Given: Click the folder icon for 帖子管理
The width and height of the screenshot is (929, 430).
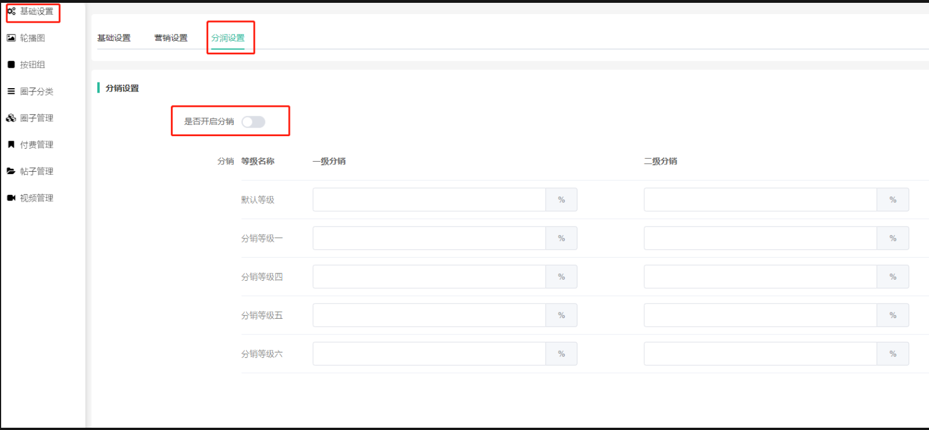Looking at the screenshot, I should 11,171.
